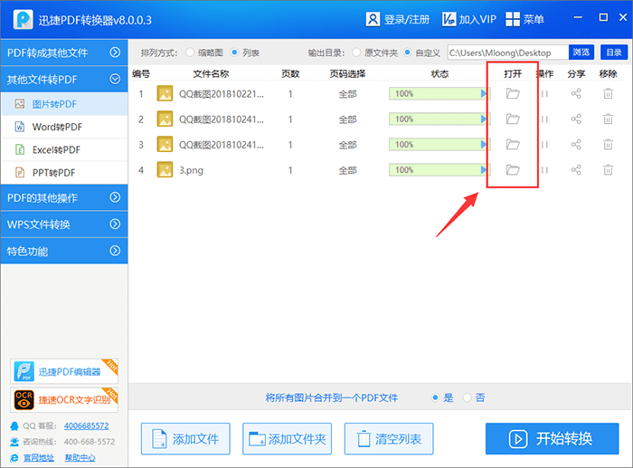Viewport: 633px width, 468px height.
Task: Collapse 其他文件转PDF section
Action: click(64, 80)
